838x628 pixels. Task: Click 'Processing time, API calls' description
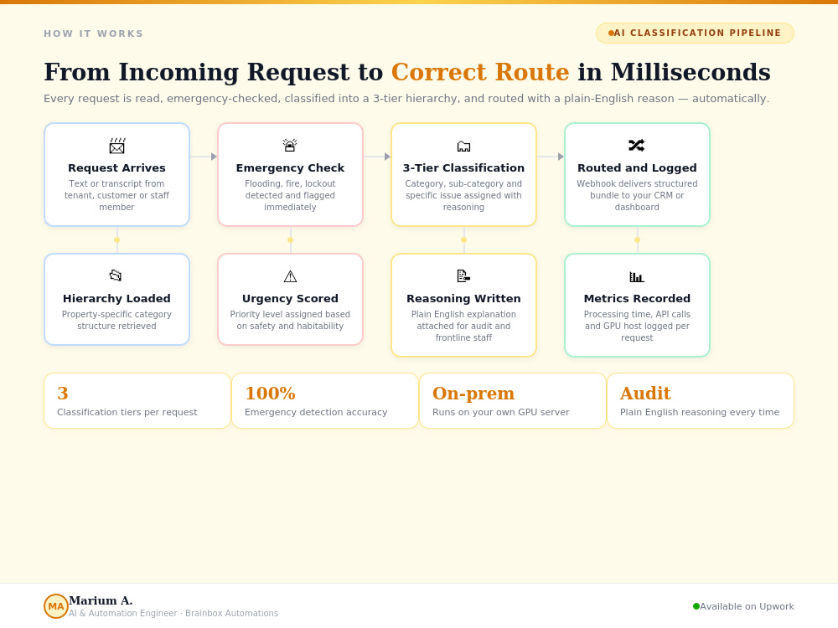coord(637,326)
